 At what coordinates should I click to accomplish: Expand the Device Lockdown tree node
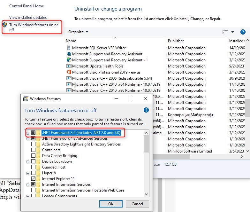click(28, 162)
